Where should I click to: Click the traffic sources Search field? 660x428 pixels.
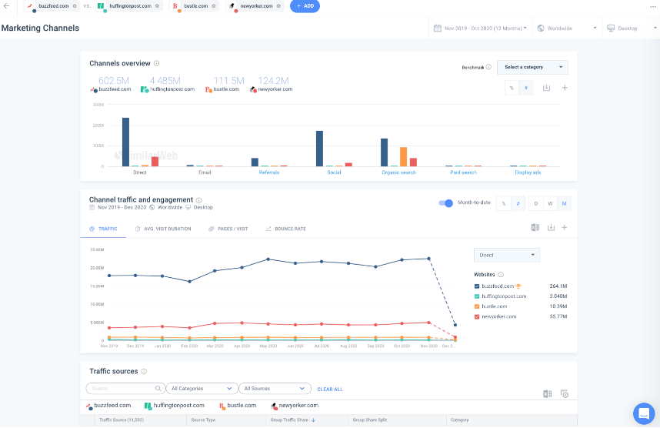[123, 389]
